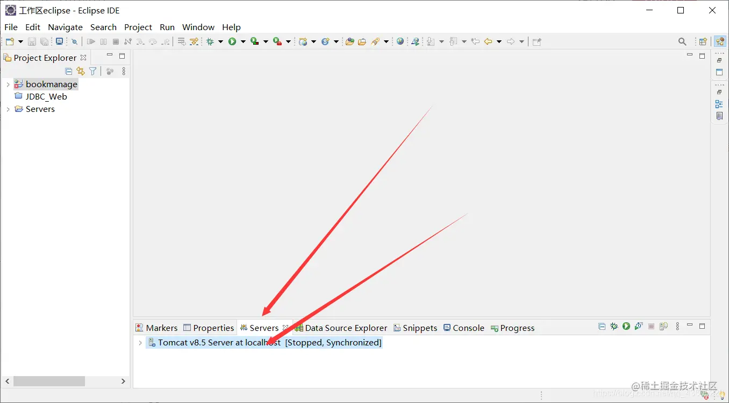
Task: Switch to the Markers tab
Action: tap(156, 328)
